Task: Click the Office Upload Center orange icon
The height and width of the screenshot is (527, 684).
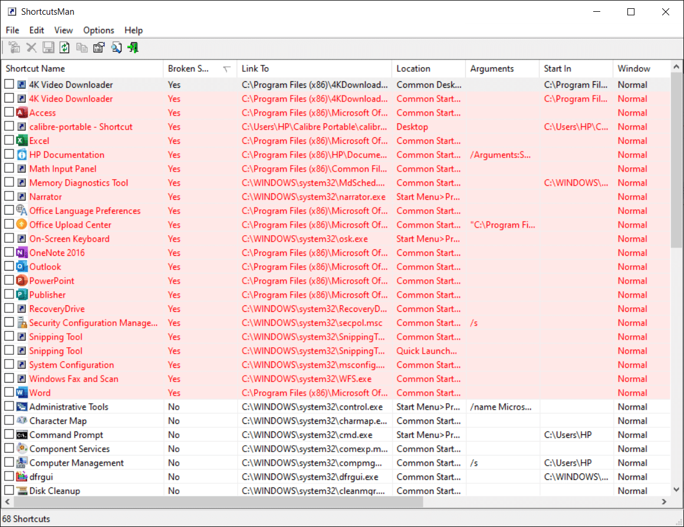Action: (21, 224)
